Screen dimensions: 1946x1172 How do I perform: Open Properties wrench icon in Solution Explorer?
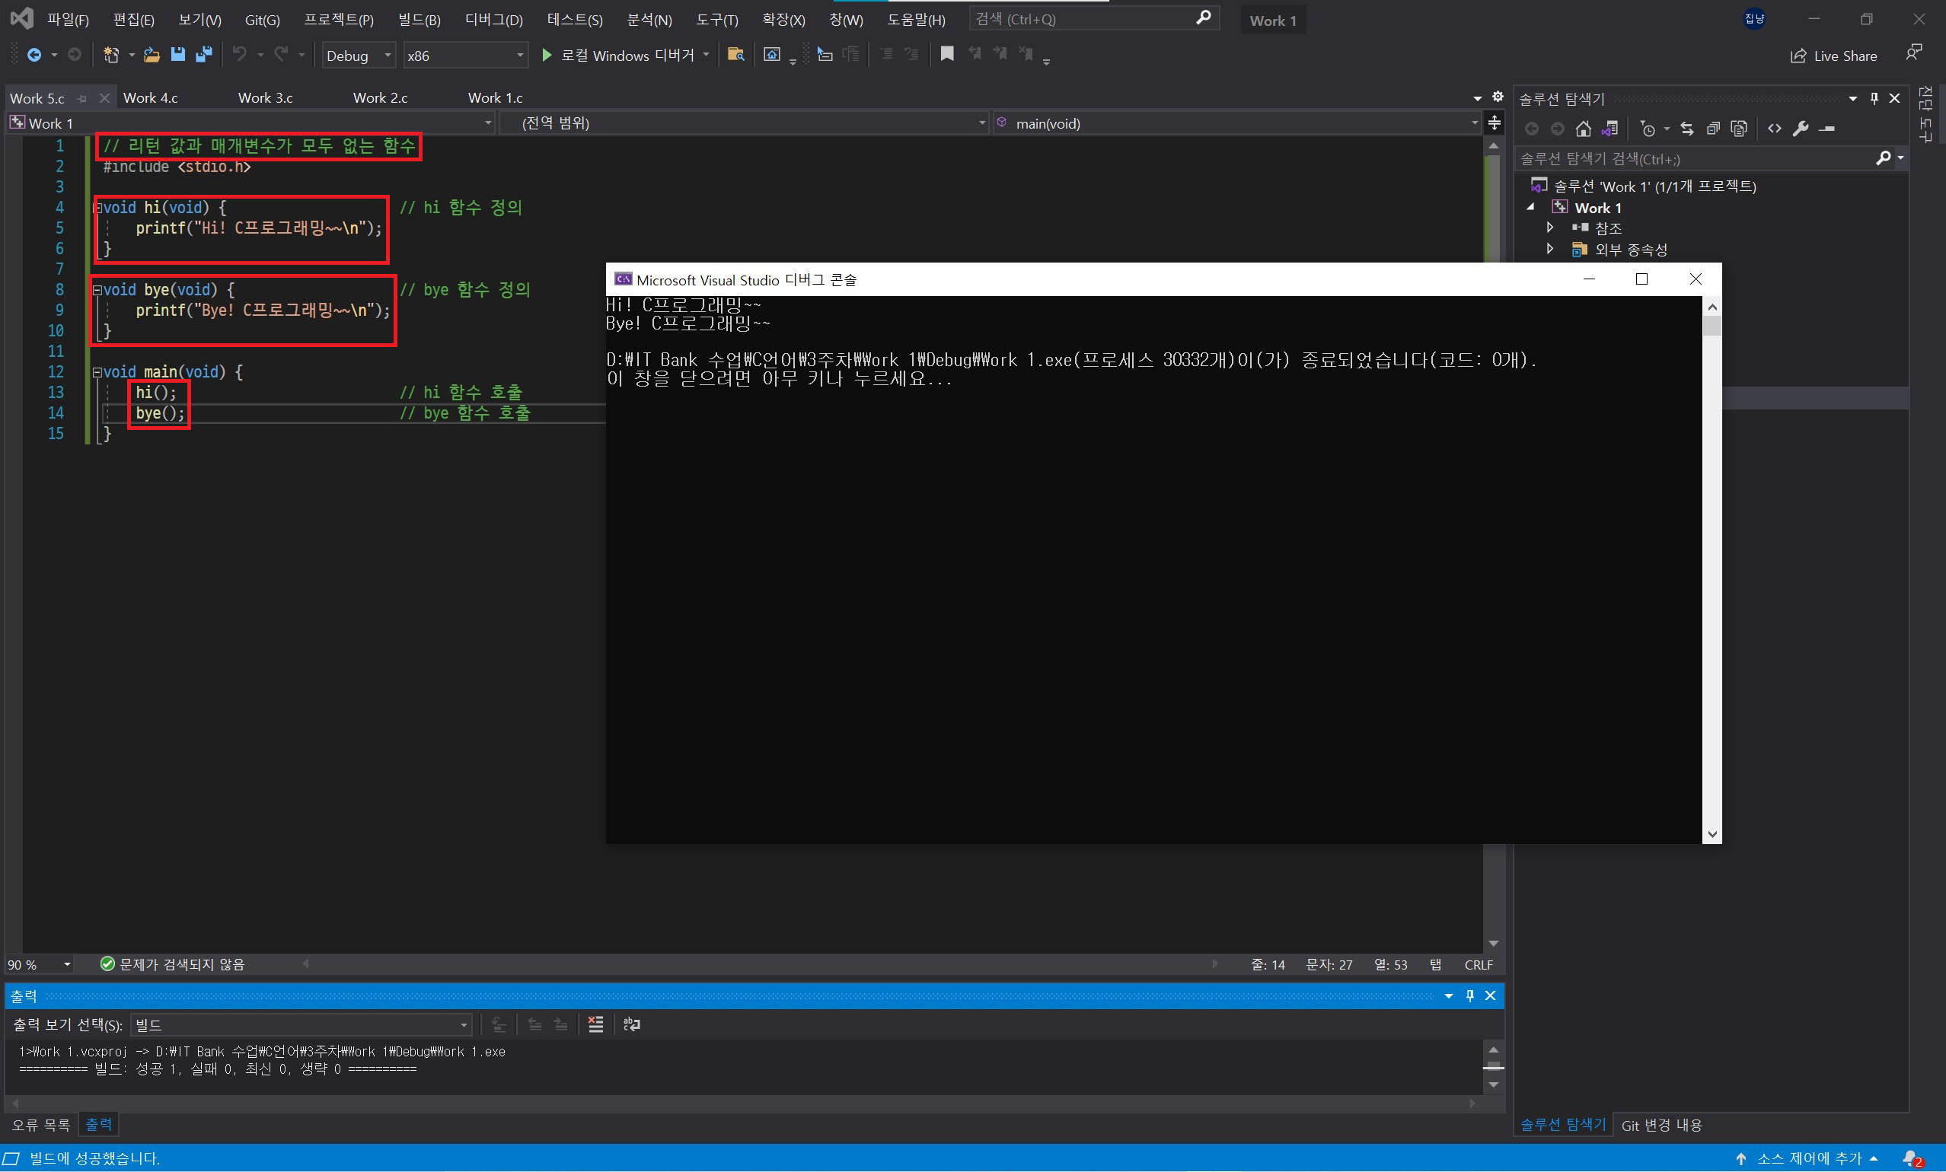click(x=1801, y=129)
